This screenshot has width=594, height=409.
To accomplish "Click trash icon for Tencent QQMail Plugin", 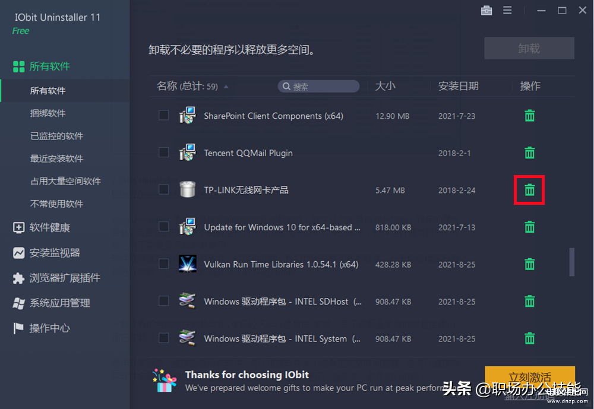I will 530,153.
